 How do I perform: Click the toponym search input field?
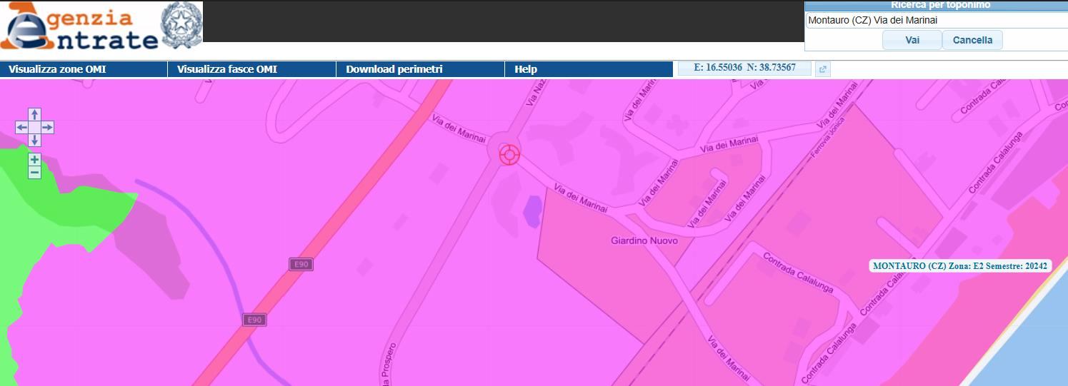click(x=936, y=21)
